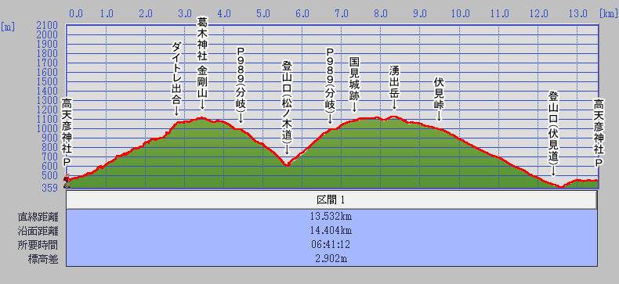Click the 葛木神社 金剛山 summit label

(202, 64)
